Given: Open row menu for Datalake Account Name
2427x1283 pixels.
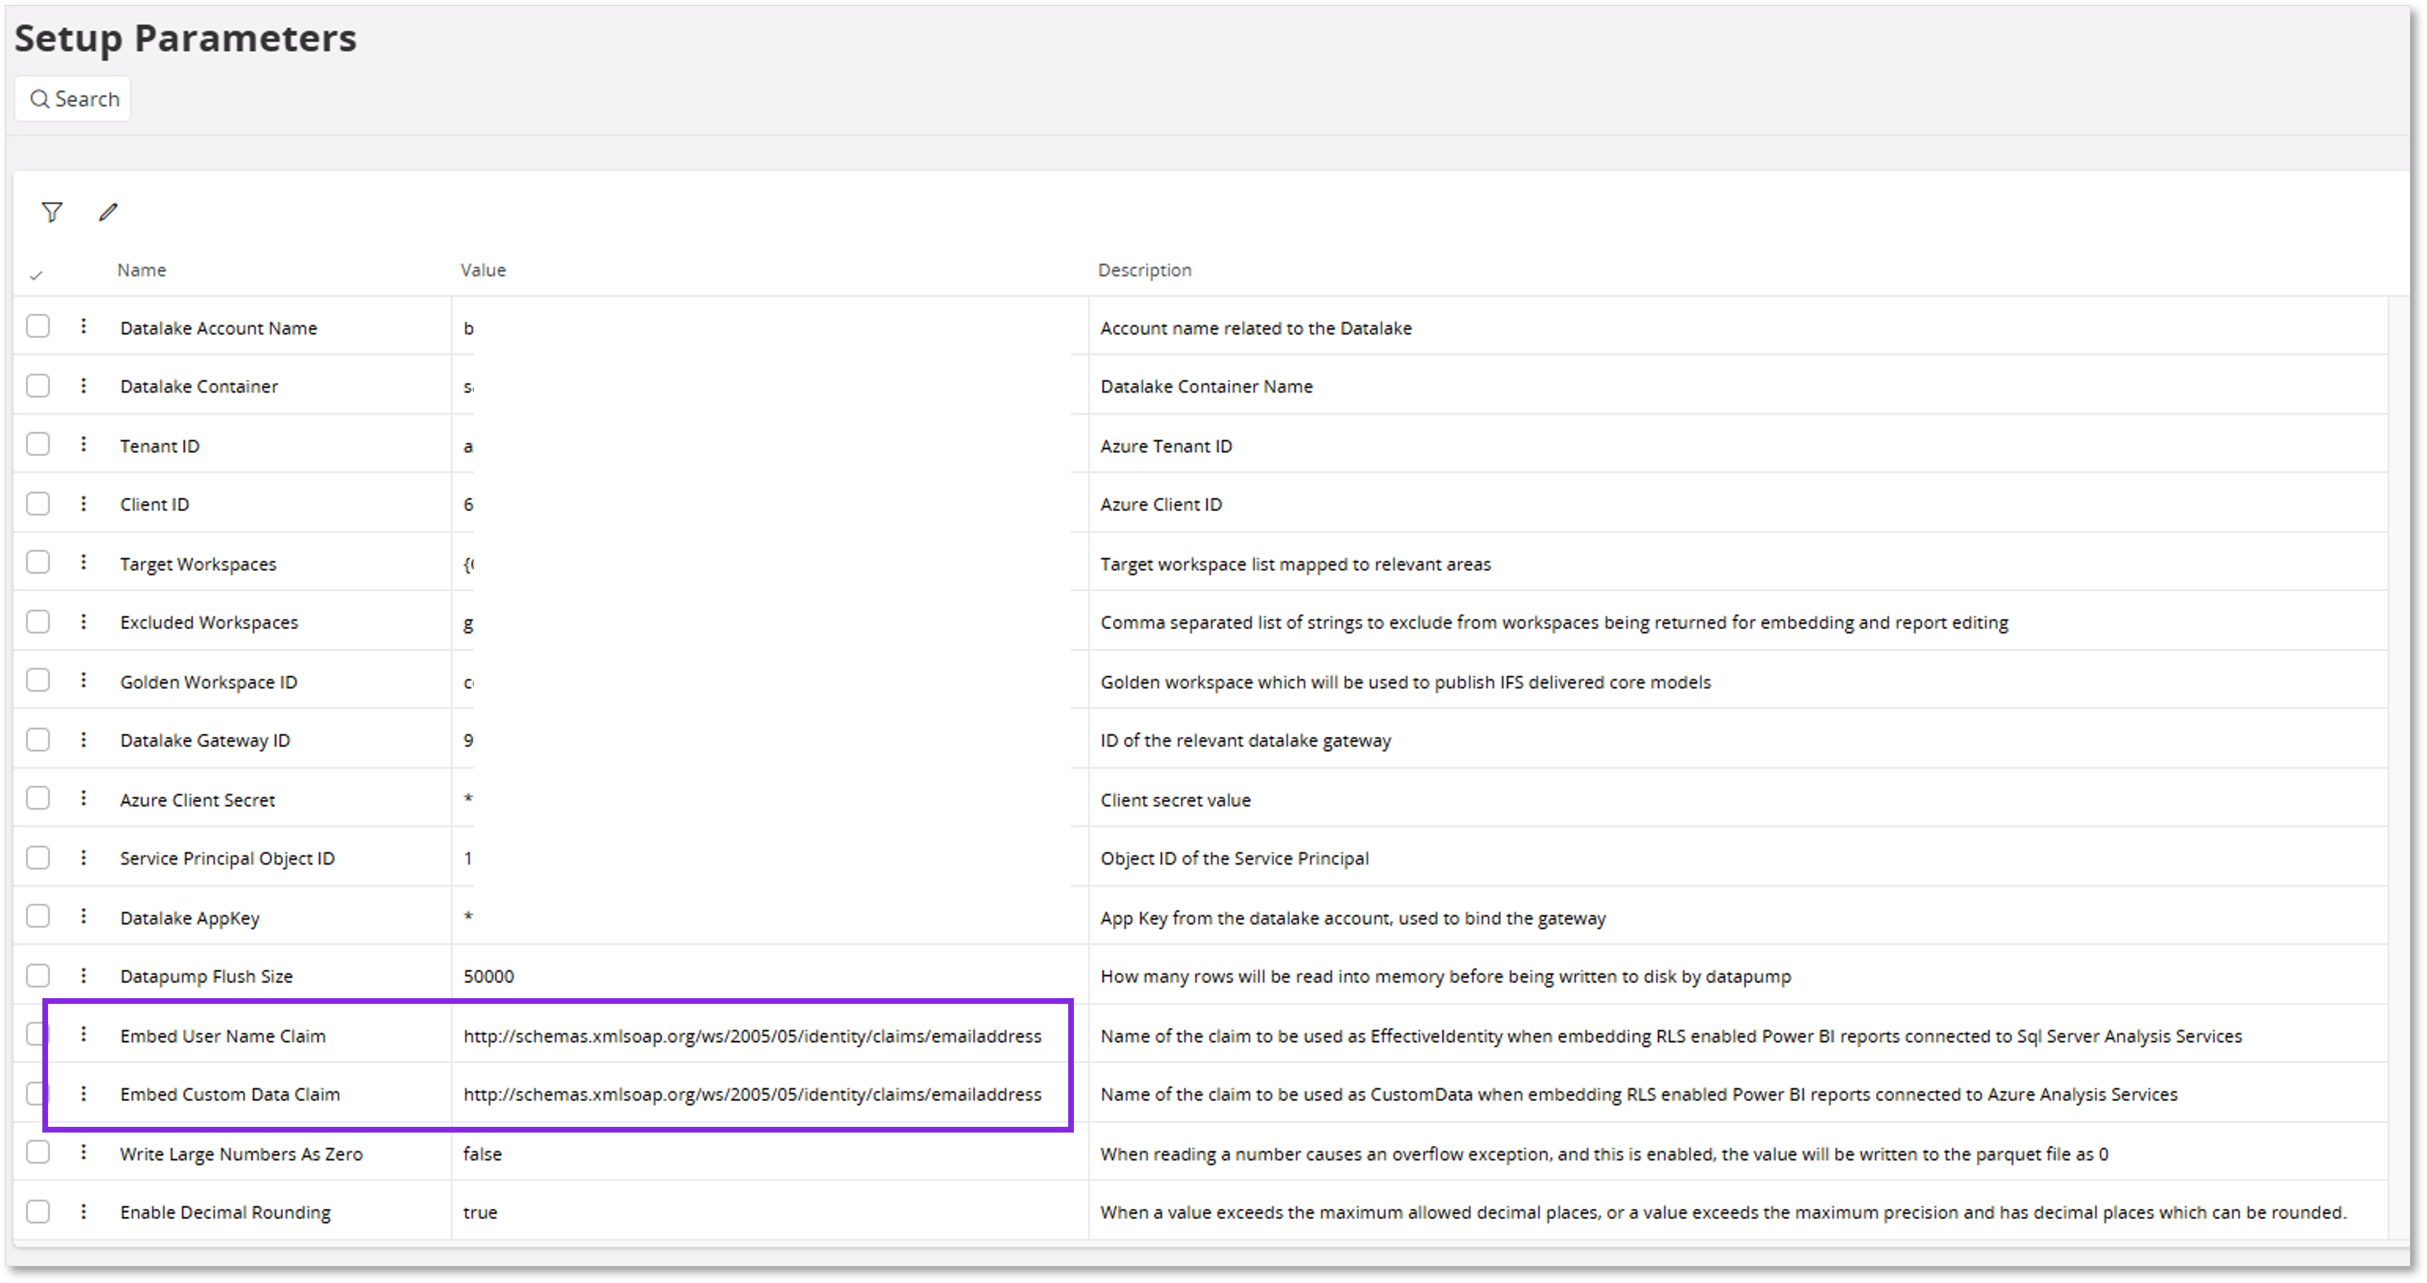Looking at the screenshot, I should pyautogui.click(x=84, y=326).
